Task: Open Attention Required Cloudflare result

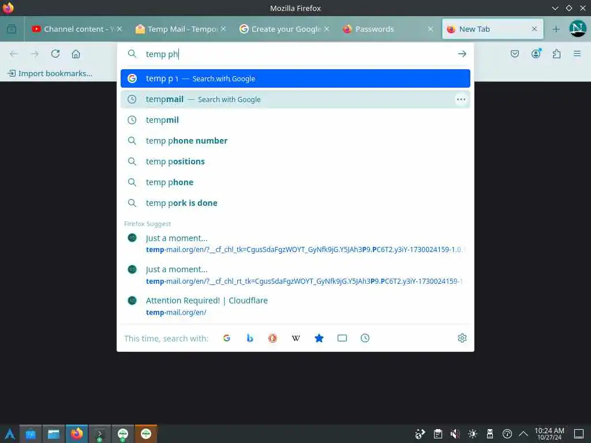Action: [x=295, y=306]
